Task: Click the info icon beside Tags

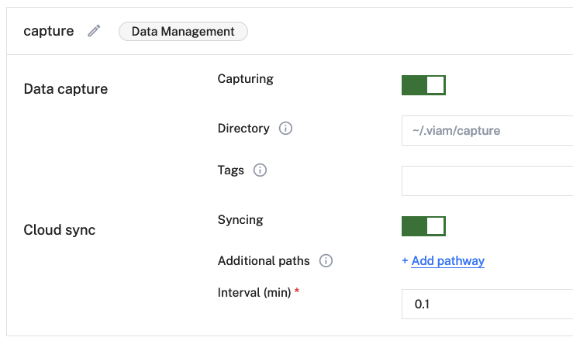Action: tap(261, 170)
